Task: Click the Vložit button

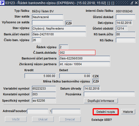Action: 16,119
